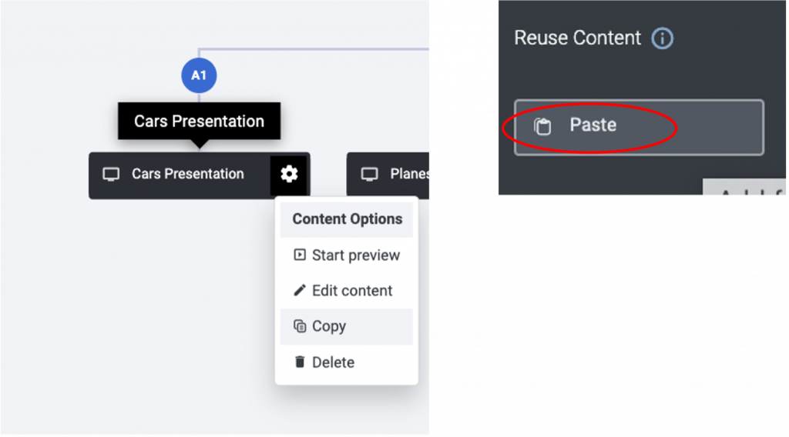Click the Paste button
789x437 pixels.
pyautogui.click(x=639, y=127)
